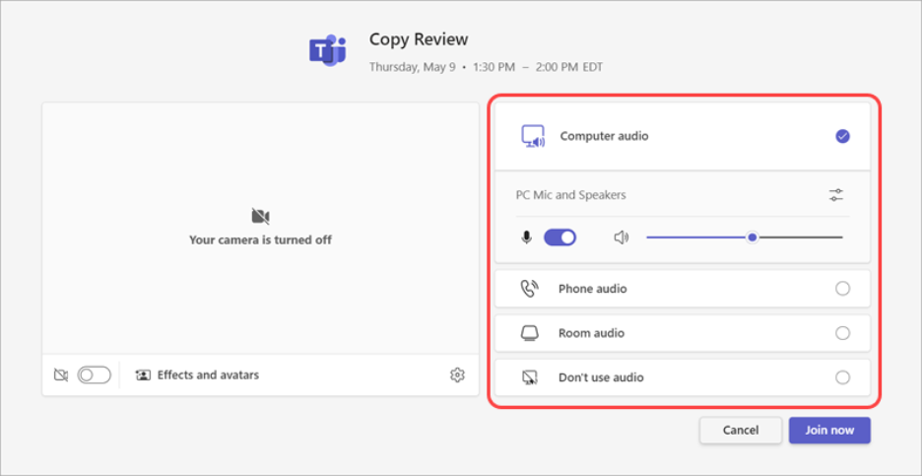Click the Microsoft Teams logo icon
The width and height of the screenshot is (922, 476).
327,50
